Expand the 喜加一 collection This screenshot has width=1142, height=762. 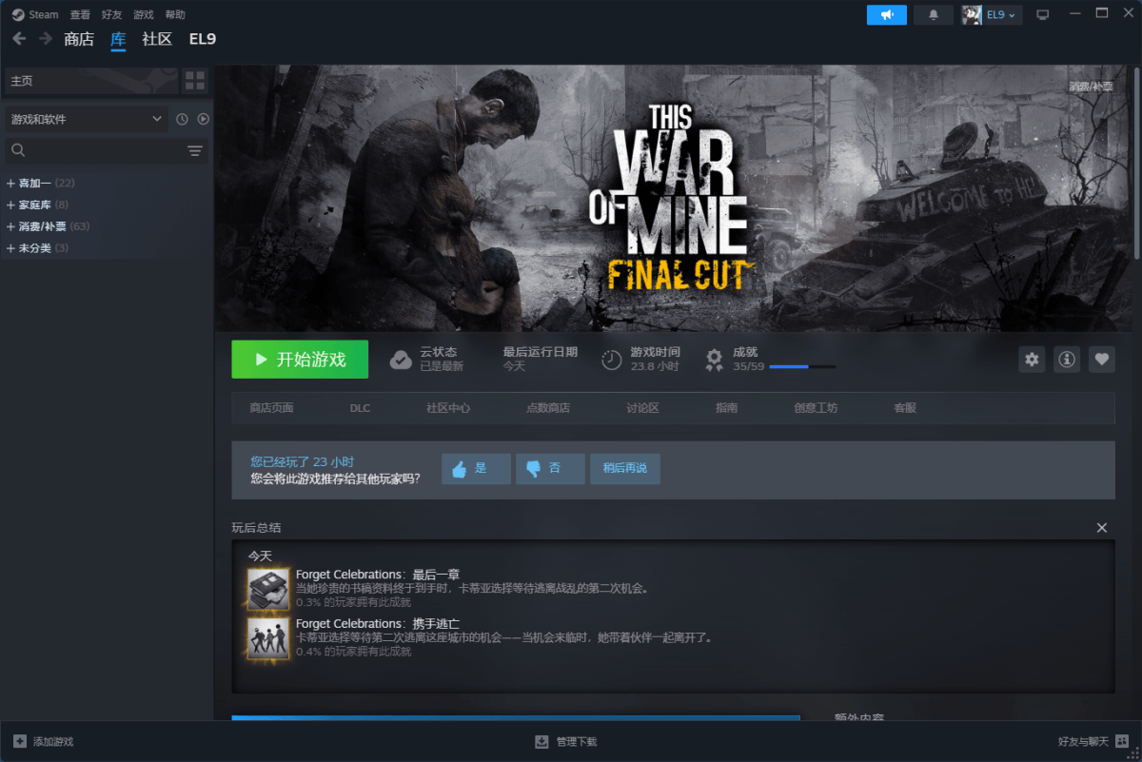tap(10, 183)
